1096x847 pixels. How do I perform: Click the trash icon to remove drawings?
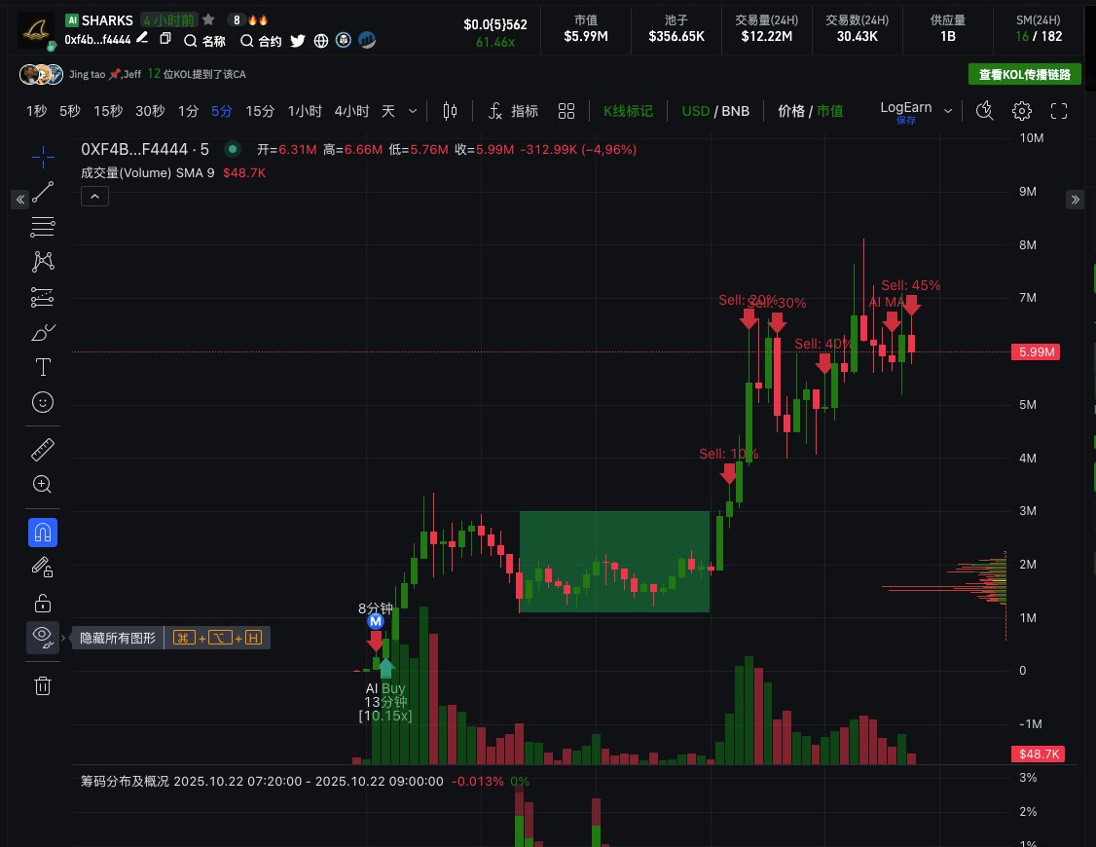tap(43, 685)
